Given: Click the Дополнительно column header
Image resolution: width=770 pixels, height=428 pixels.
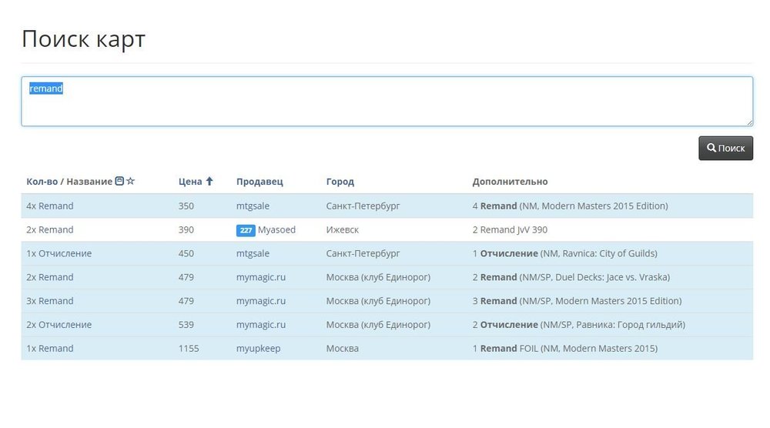Looking at the screenshot, I should pyautogui.click(x=510, y=182).
